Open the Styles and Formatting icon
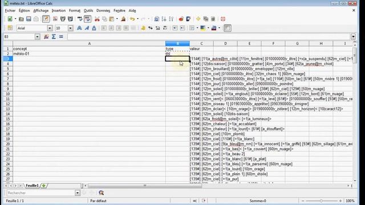The height and width of the screenshot is (205, 365). click(x=10, y=28)
